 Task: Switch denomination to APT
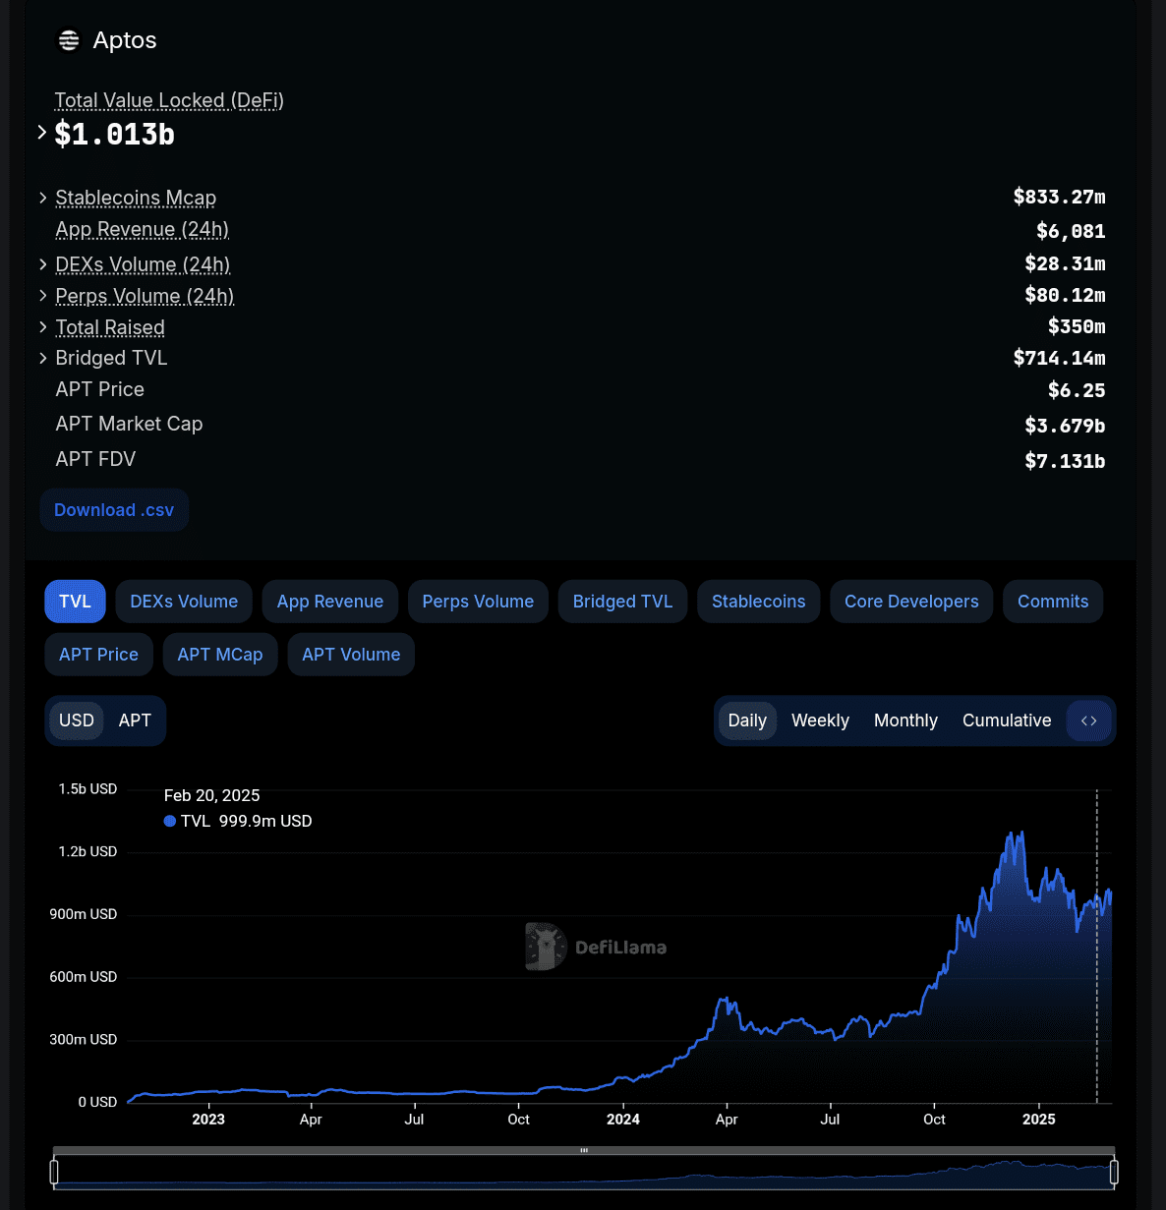tap(135, 720)
